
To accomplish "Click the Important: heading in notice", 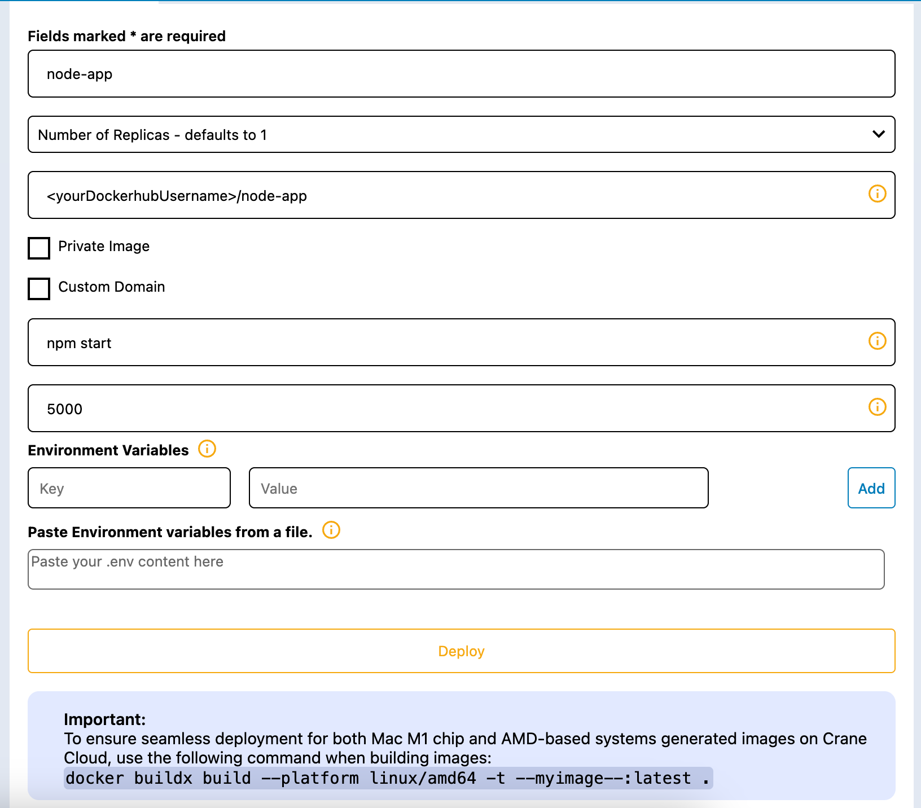I will coord(105,719).
